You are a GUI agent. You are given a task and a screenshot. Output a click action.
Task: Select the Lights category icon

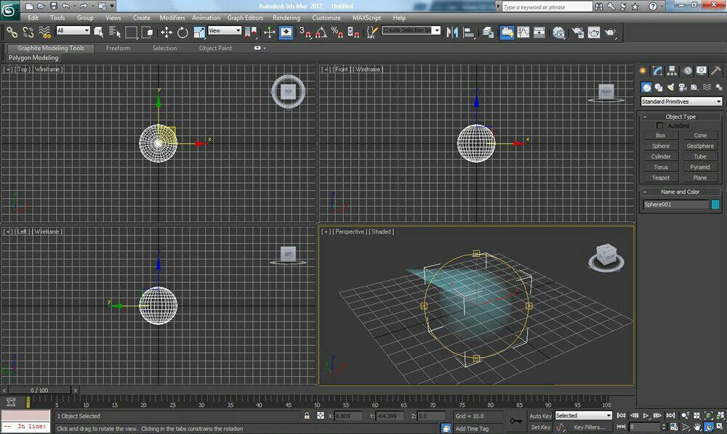coord(670,87)
